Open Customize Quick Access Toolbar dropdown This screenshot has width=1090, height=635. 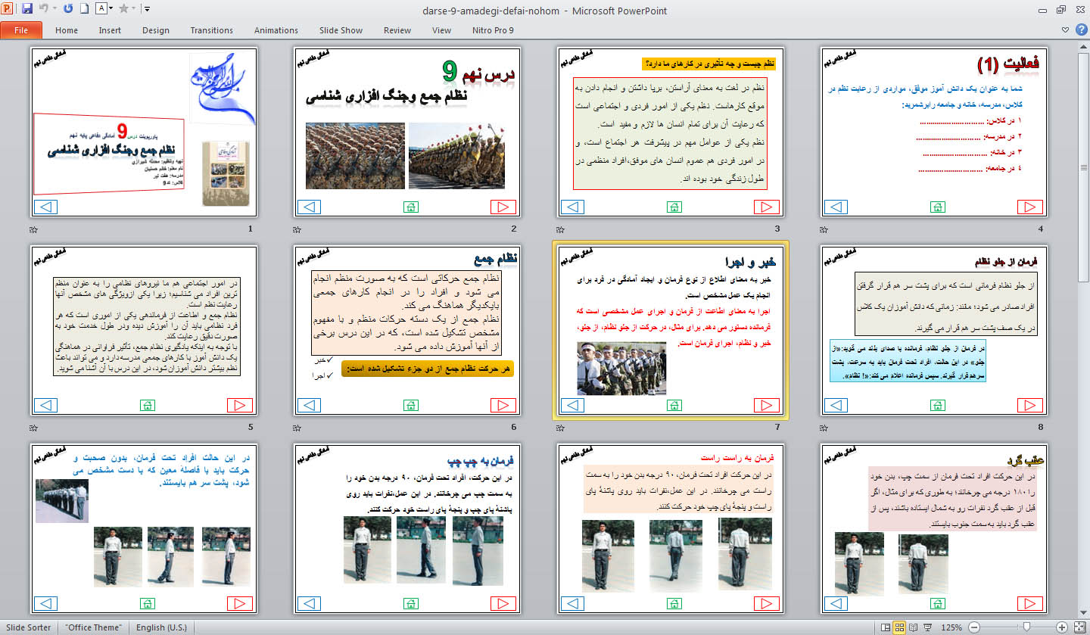(x=146, y=9)
